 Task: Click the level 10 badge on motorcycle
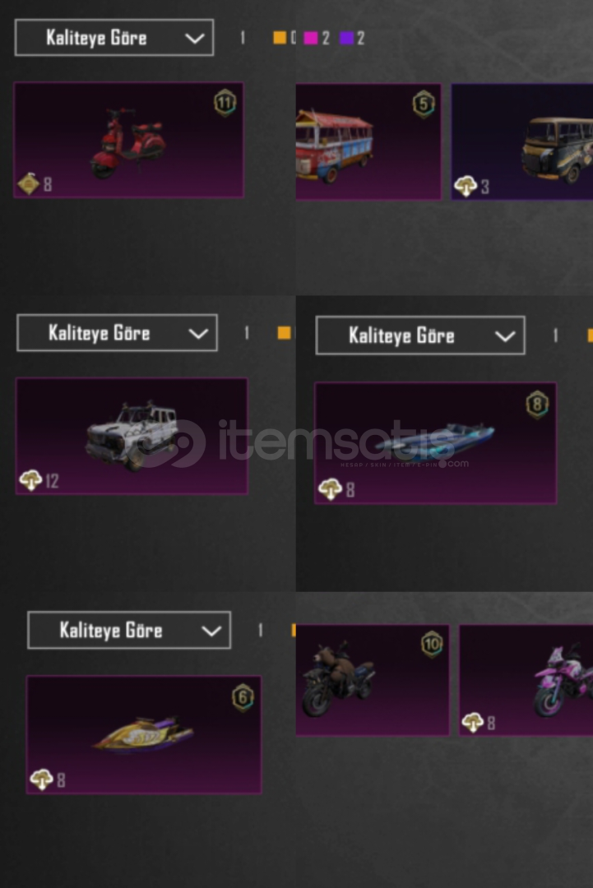(432, 645)
